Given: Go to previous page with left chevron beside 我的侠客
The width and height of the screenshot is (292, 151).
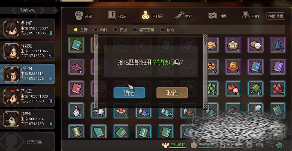Looking at the screenshot, I should [x=14, y=10].
